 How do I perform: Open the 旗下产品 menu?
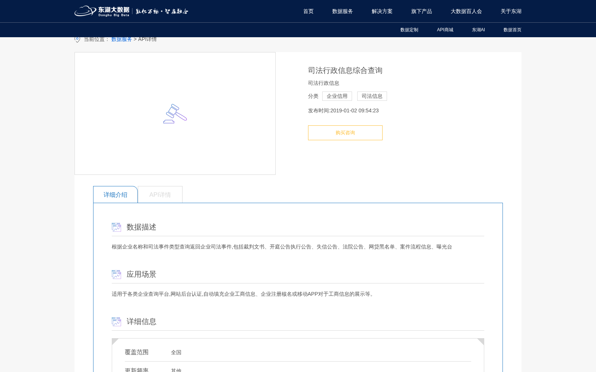(x=422, y=11)
